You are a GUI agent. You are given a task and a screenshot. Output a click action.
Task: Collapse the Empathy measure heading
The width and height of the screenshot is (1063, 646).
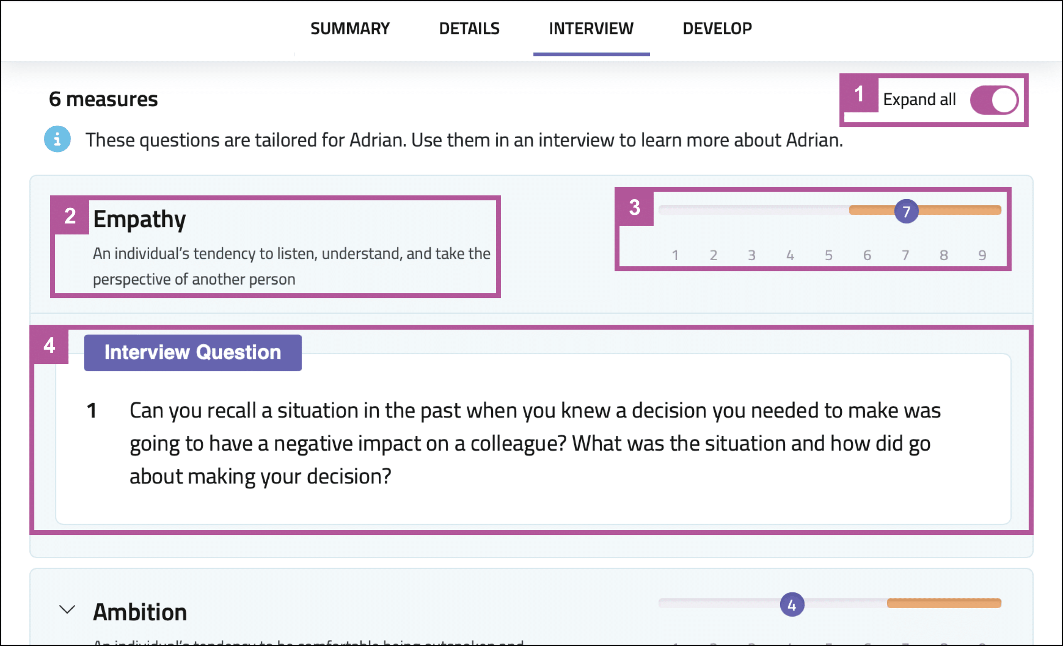(140, 219)
